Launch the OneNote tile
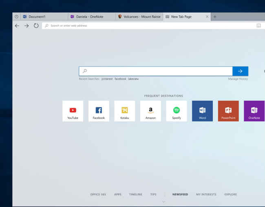Image resolution: width=265 pixels, height=207 pixels. coord(254,111)
